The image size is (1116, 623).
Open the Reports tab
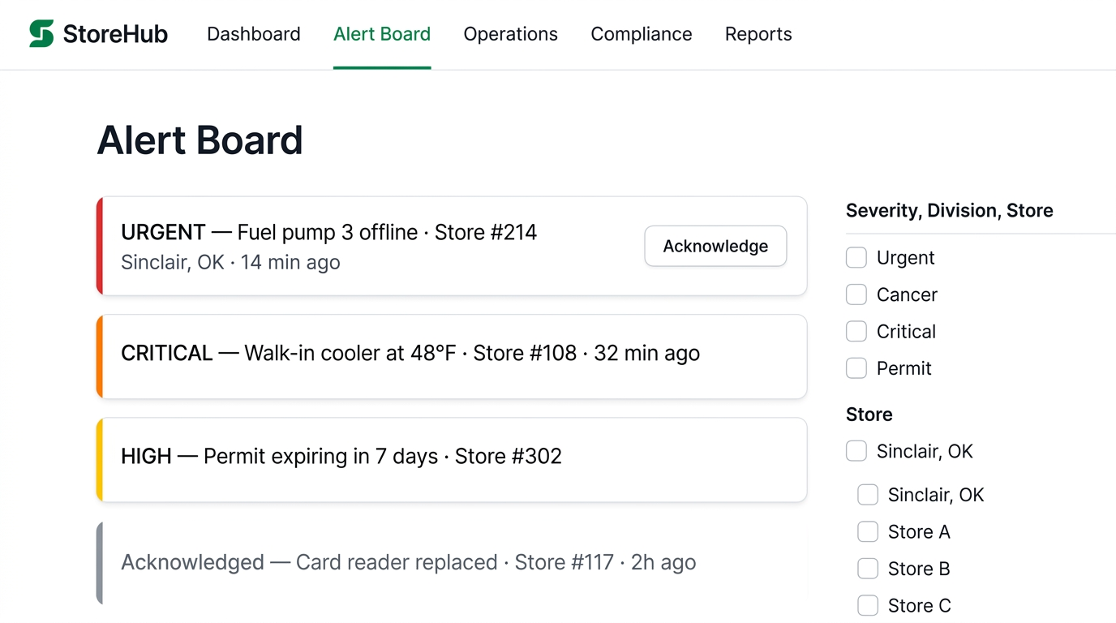click(x=758, y=34)
